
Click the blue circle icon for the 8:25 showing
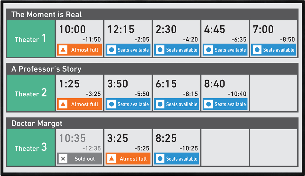160,159
